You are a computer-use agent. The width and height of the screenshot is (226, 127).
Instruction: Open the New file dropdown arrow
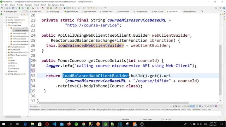[4, 8]
